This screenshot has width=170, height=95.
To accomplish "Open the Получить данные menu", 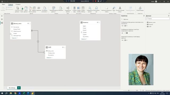I will point(17,9).
